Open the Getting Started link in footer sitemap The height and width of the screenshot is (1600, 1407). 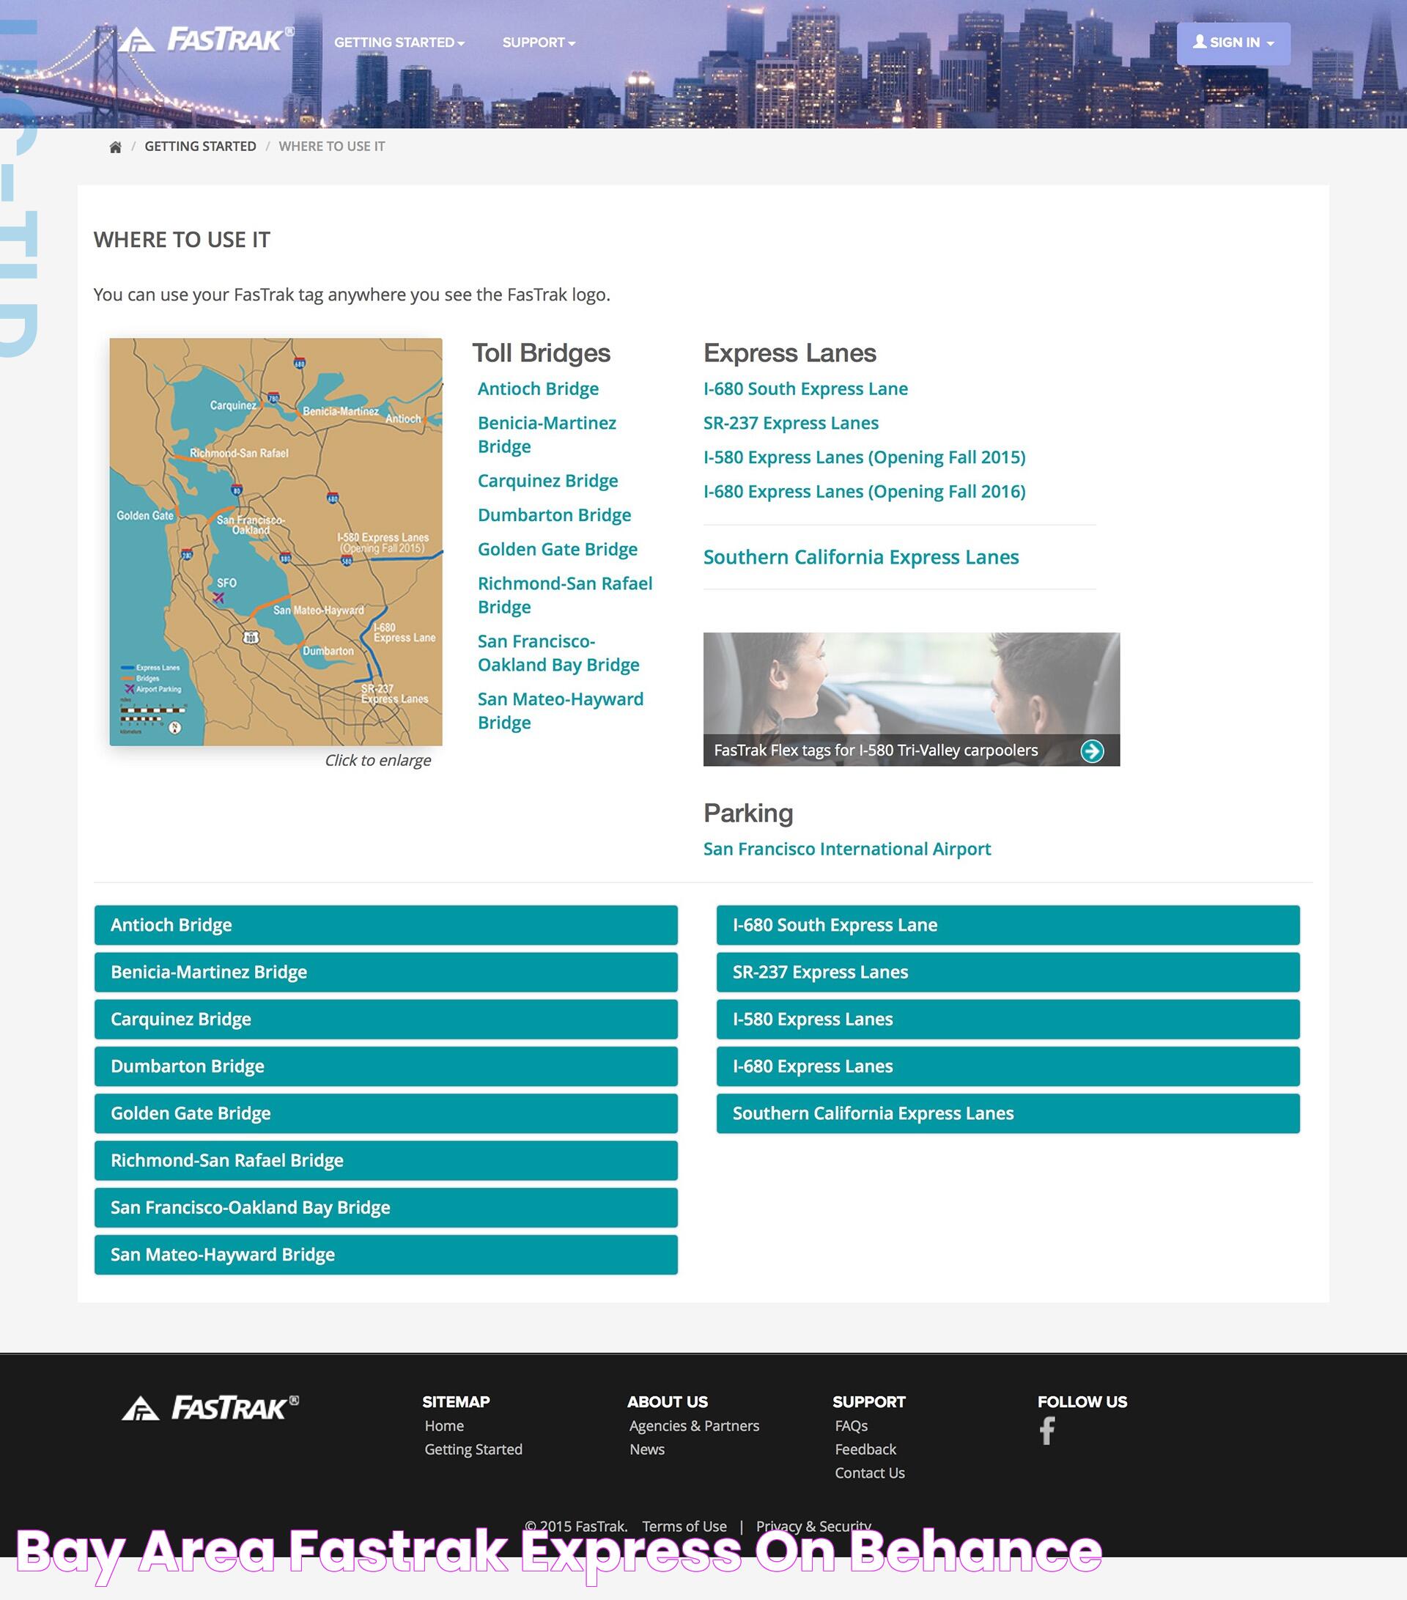point(473,1450)
